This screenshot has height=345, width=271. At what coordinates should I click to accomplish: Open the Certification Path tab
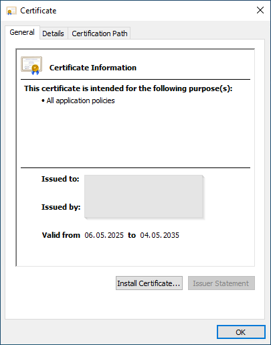(x=100, y=33)
